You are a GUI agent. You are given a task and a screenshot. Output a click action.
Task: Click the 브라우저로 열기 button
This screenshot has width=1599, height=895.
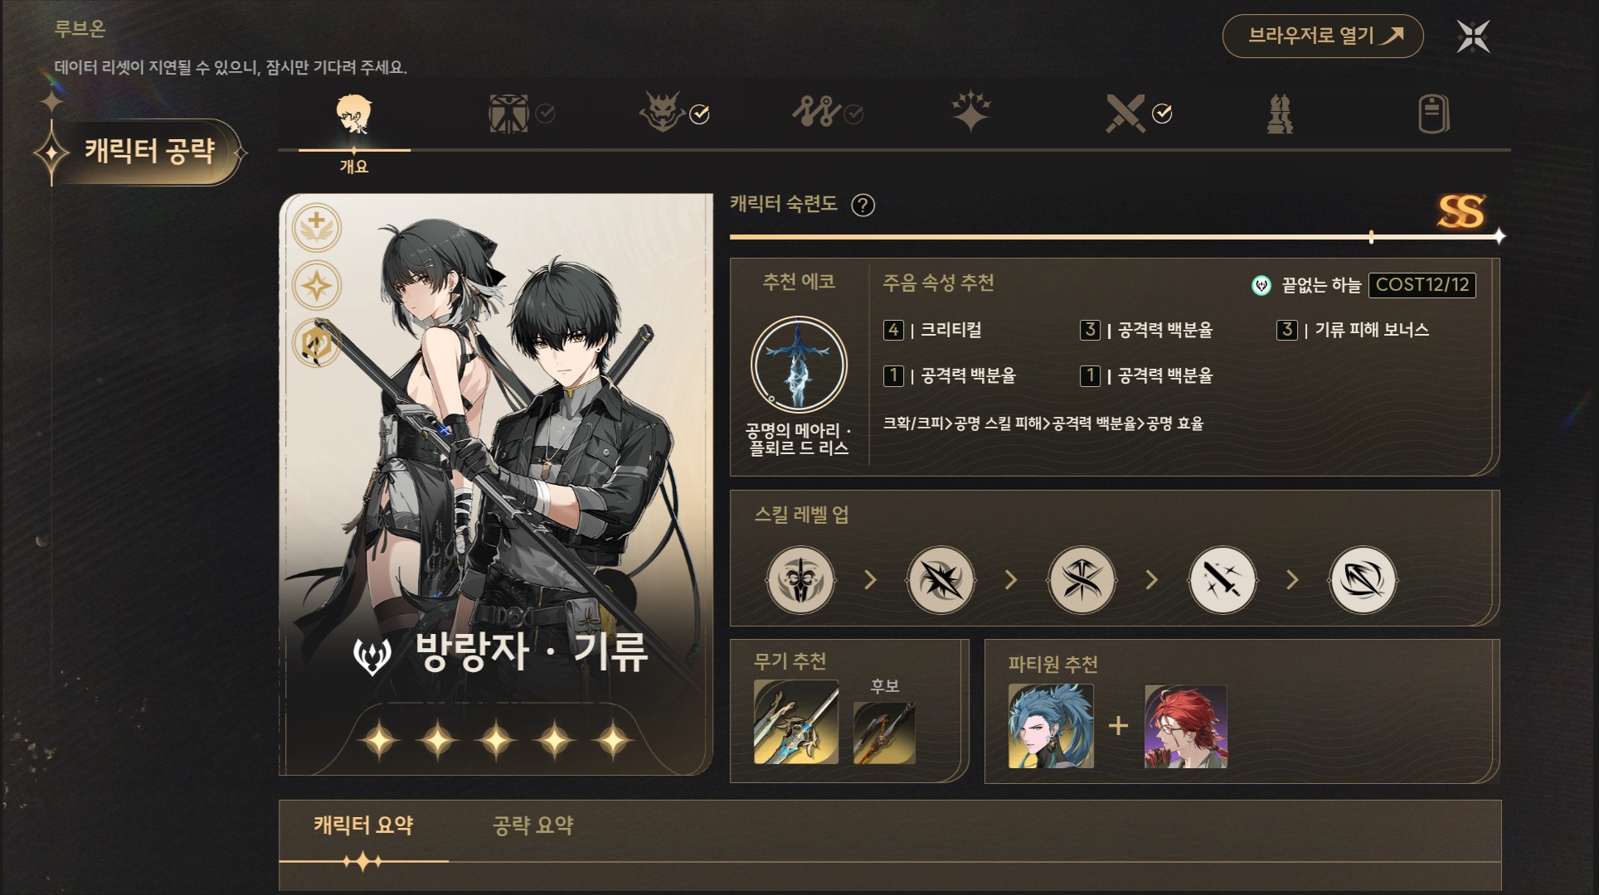coord(1323,36)
